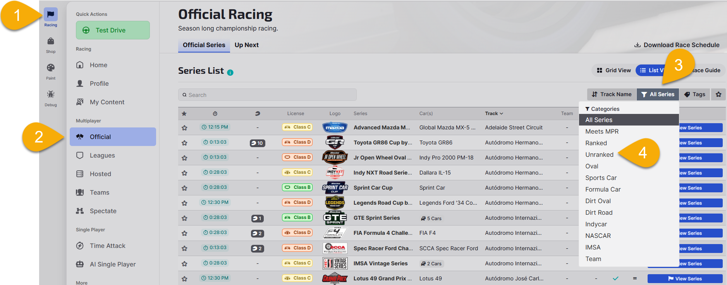Click the Series List info icon

230,73
